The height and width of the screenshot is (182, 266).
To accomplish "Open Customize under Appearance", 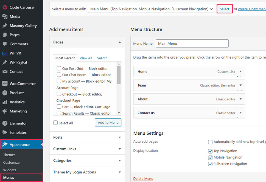I will tap(11, 162).
